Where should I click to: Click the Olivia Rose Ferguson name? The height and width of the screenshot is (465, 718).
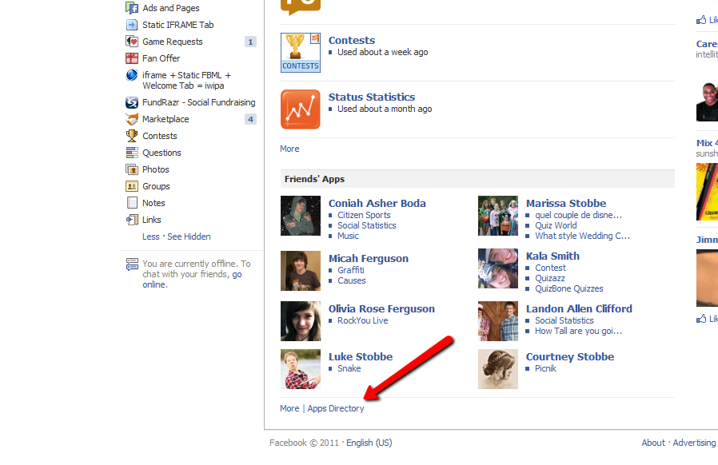click(381, 309)
